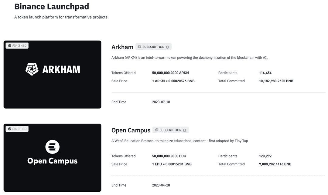328x195 pixels.
Task: Open the Arkham project details
Action: 122,47
